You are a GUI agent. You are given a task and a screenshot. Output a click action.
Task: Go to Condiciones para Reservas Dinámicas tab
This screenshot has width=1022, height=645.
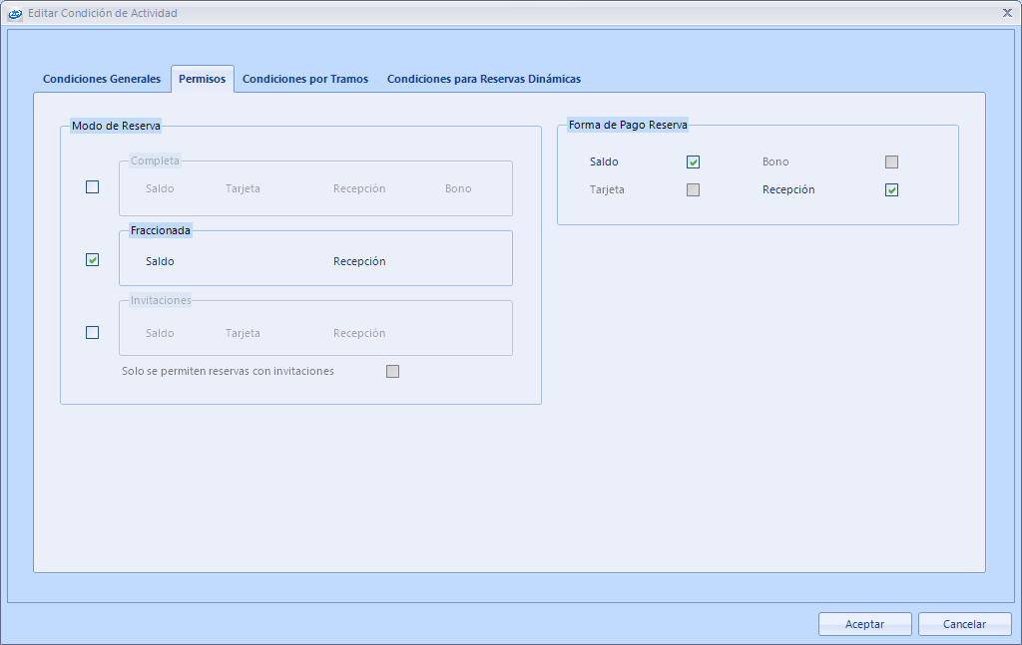483,79
